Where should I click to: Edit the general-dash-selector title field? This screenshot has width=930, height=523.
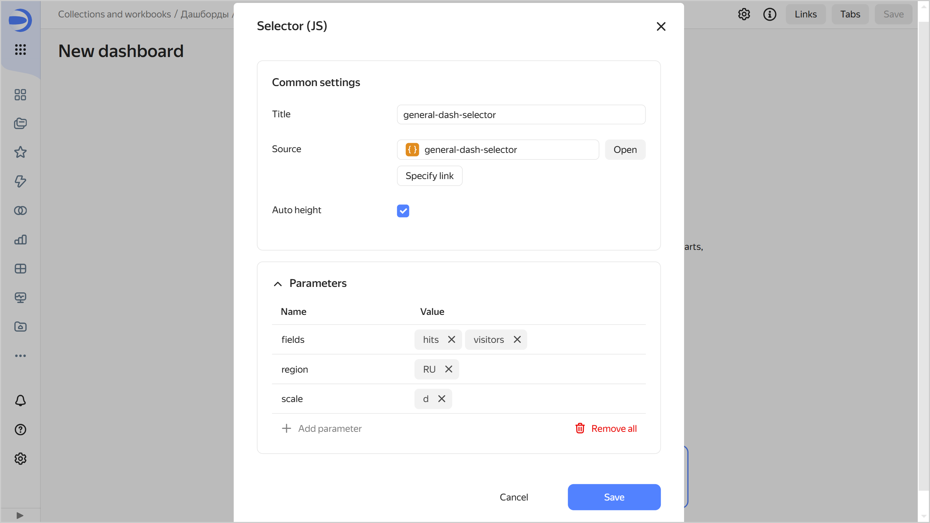tap(521, 114)
